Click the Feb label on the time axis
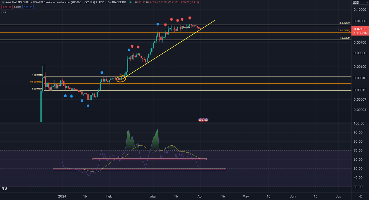Screen dimensions: 369x200 click(x=109, y=196)
